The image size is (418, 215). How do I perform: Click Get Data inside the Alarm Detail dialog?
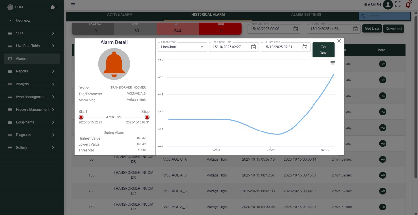pyautogui.click(x=323, y=47)
